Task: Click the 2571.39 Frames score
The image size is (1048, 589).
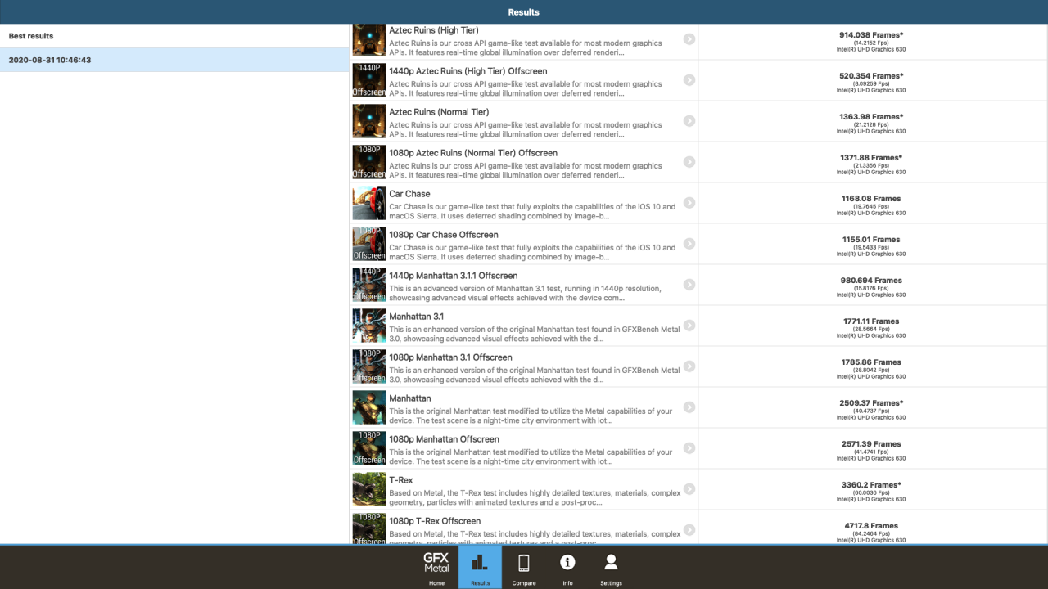Action: 871,444
